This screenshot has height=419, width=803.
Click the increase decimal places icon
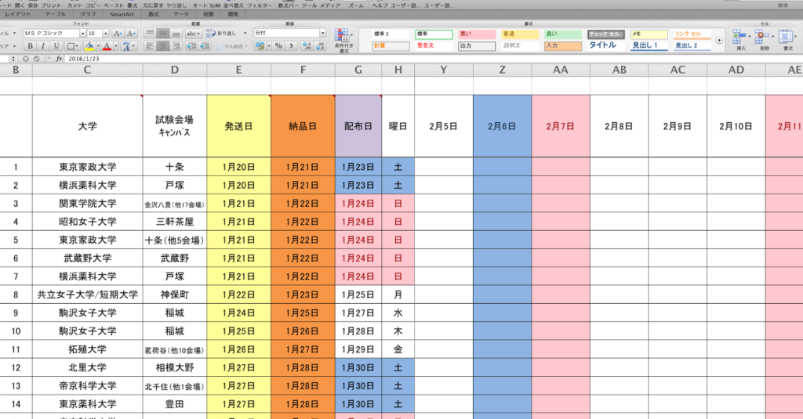click(307, 46)
